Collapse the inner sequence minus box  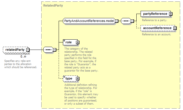(132, 21)
